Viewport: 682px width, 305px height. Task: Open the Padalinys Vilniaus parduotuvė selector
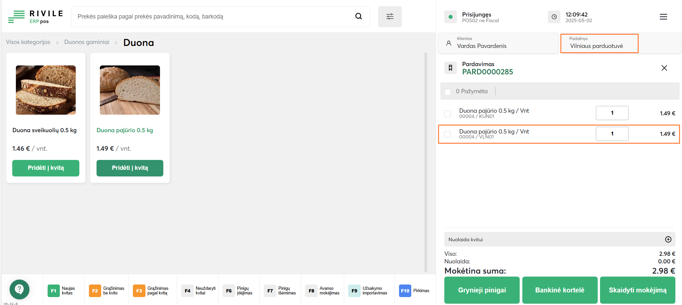click(x=599, y=43)
